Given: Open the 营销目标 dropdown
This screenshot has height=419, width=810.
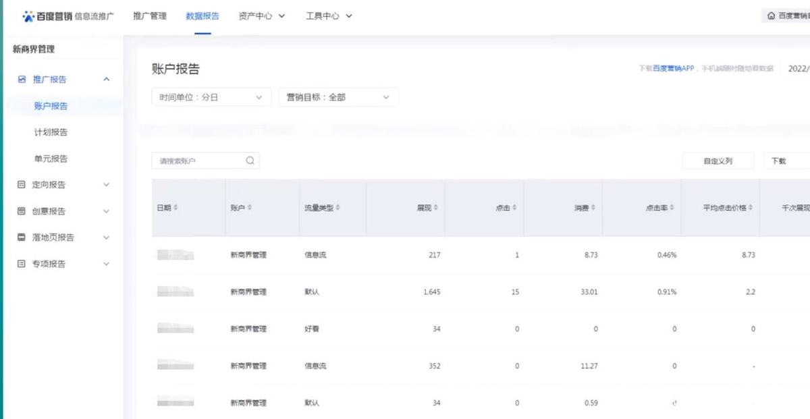Looking at the screenshot, I should coord(338,97).
